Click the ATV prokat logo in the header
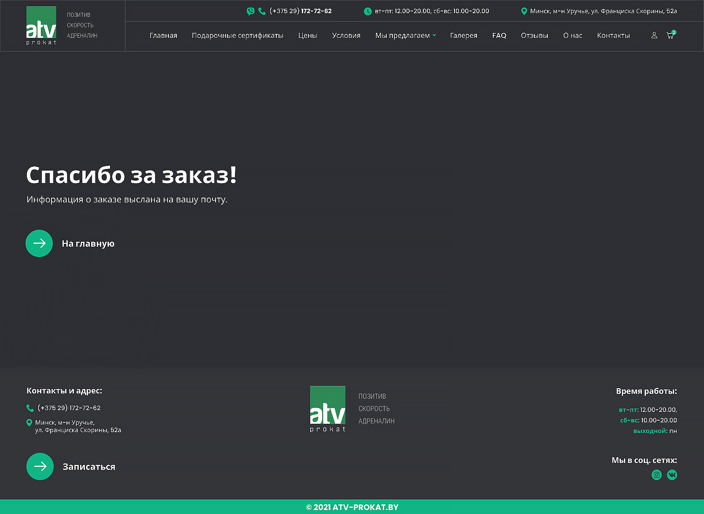Viewport: 704px width, 514px height. [x=41, y=26]
